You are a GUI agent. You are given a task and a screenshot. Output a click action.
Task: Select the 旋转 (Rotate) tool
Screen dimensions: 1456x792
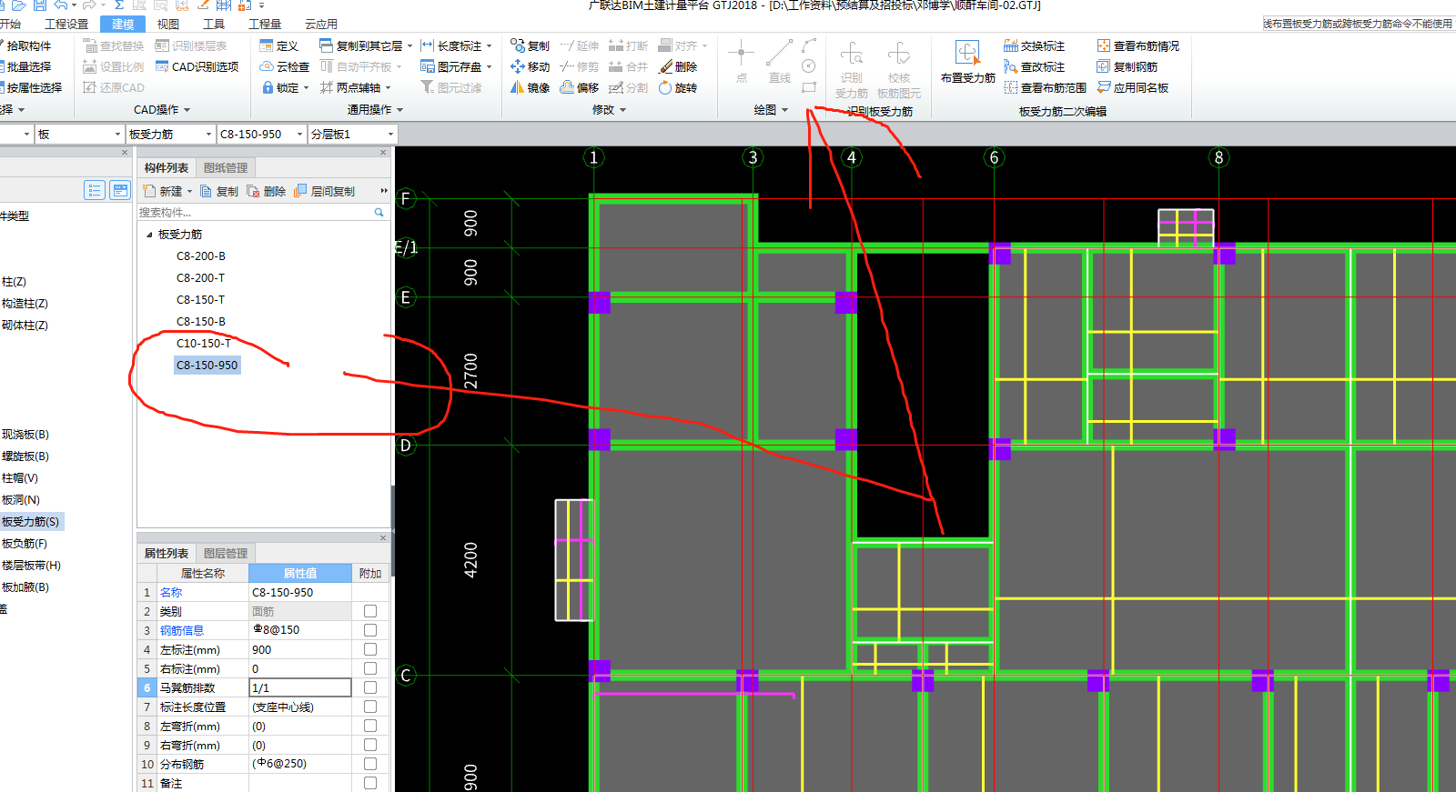[x=678, y=87]
